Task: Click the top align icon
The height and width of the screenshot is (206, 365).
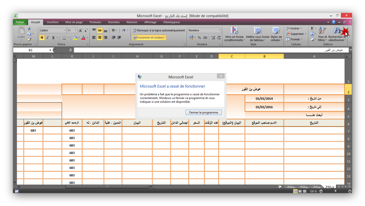Action: pyautogui.click(x=94, y=30)
